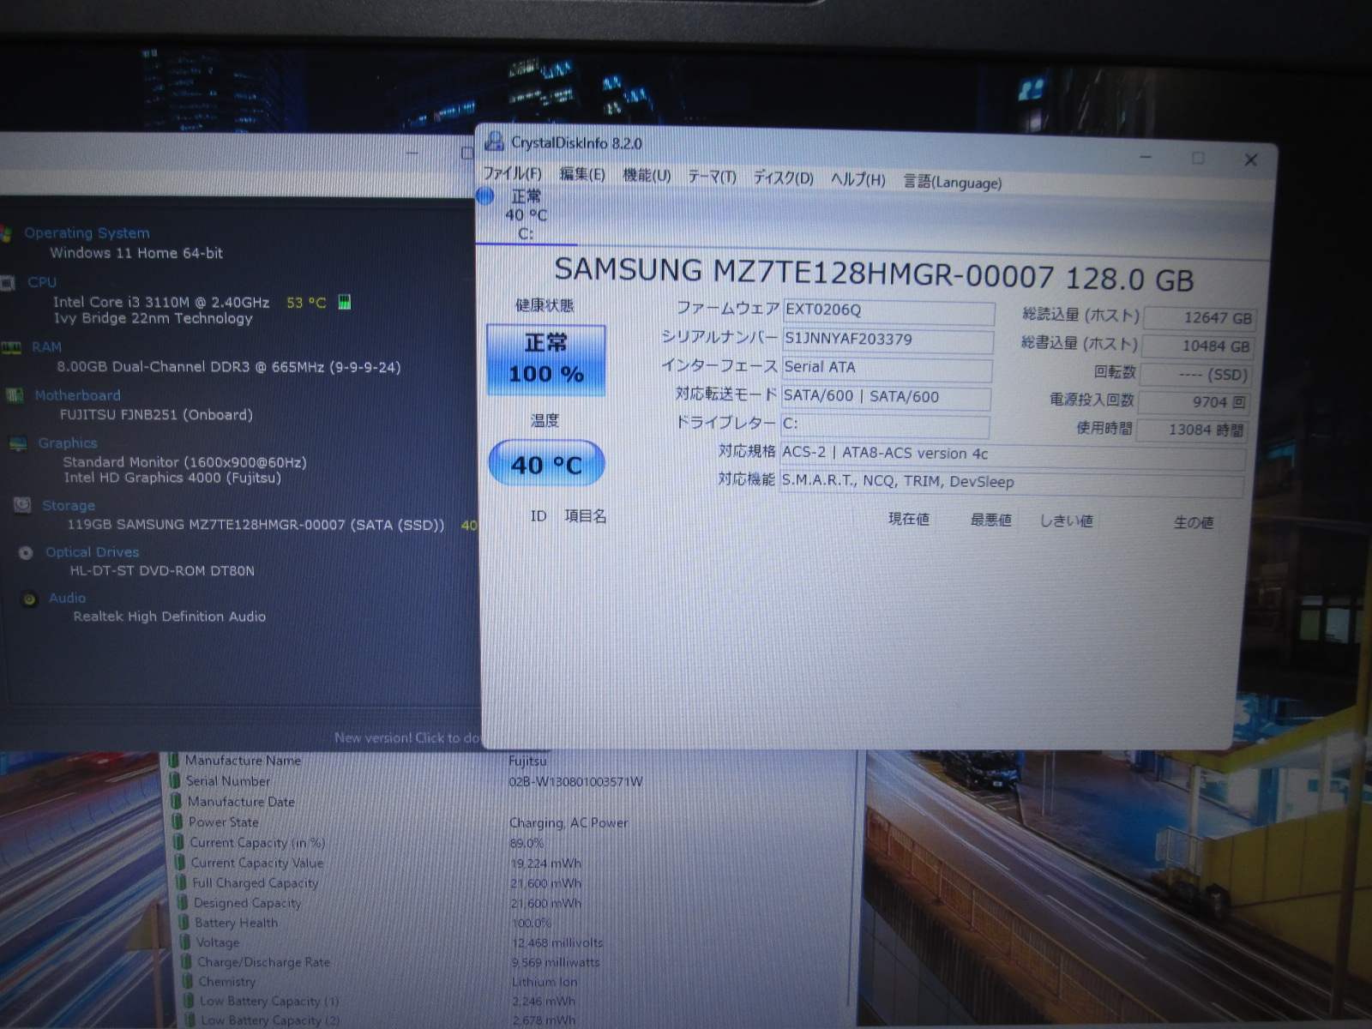Click the serial number field S1JNNYAF203379
The height and width of the screenshot is (1029, 1372).
(x=888, y=340)
